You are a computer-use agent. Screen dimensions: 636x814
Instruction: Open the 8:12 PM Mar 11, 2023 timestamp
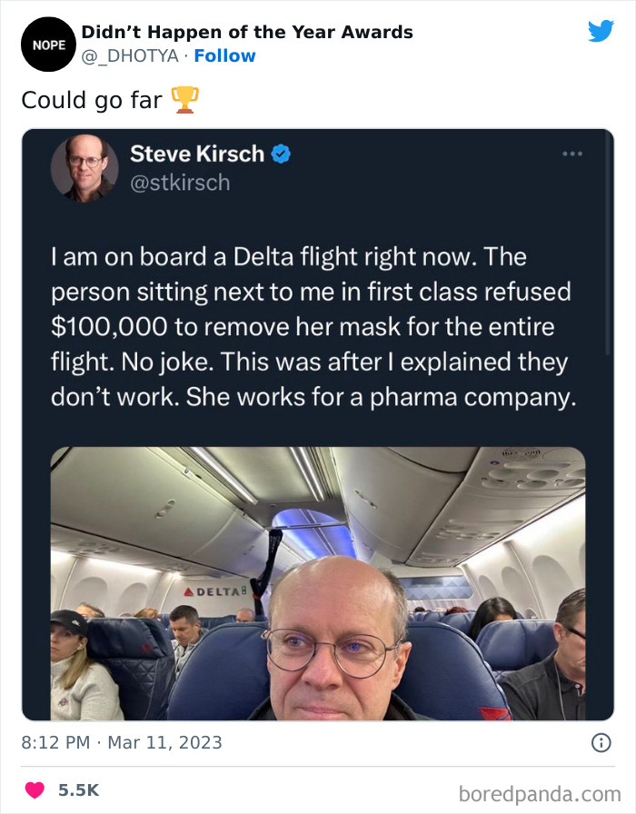pos(122,742)
